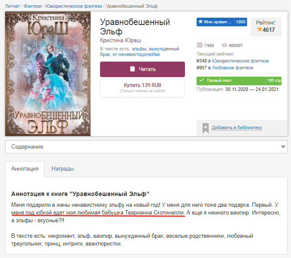Click the 1800 likes counter
This screenshot has width=291, height=258.
pyautogui.click(x=241, y=22)
